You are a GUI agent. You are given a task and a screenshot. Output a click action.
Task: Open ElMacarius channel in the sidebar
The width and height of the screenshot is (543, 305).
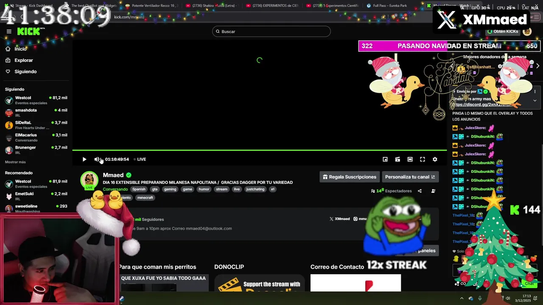pyautogui.click(x=36, y=138)
